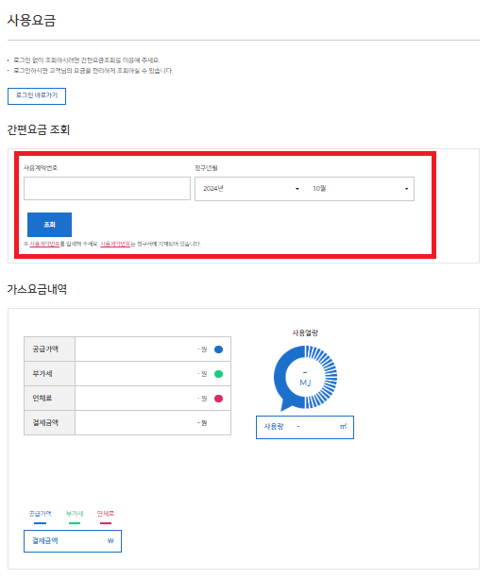Click the blue 공급가액 legend label
This screenshot has width=492, height=579.
(x=41, y=514)
